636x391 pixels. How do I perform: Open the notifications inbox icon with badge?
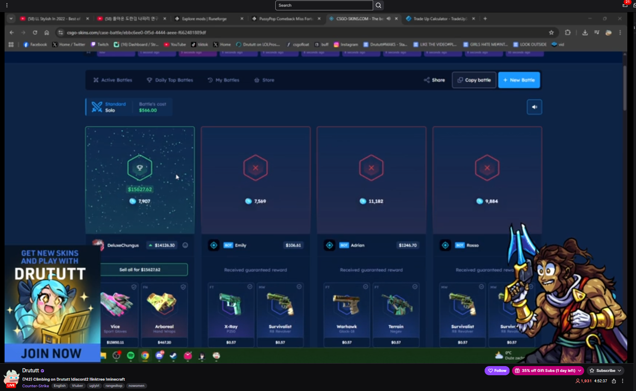[625, 5]
